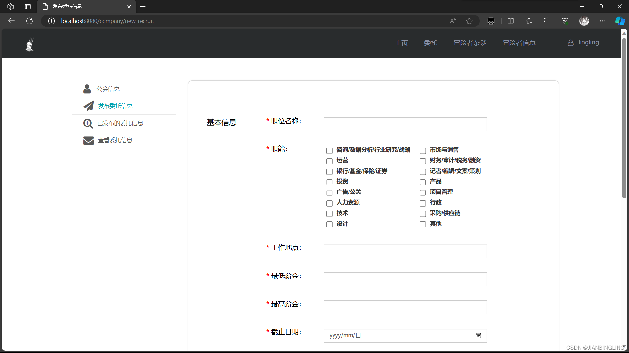
Task: Open the browser settings and more menu
Action: tap(602, 21)
